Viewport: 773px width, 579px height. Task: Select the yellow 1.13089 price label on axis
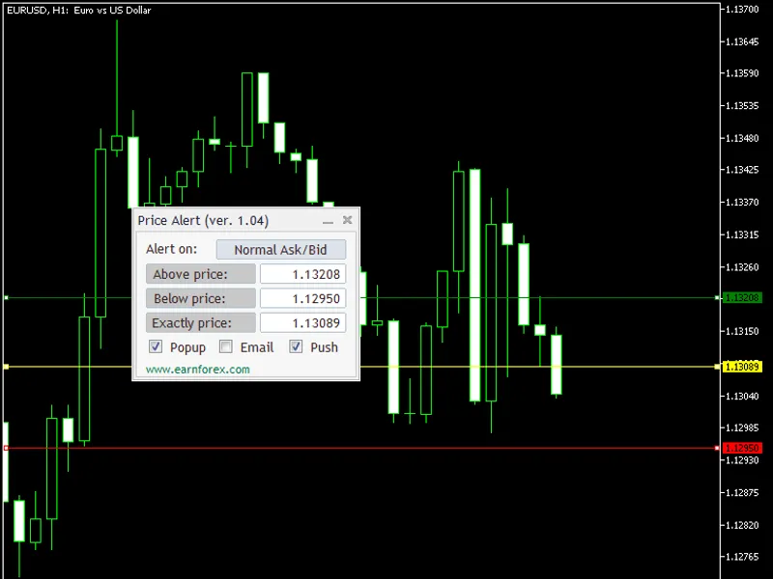coord(742,367)
